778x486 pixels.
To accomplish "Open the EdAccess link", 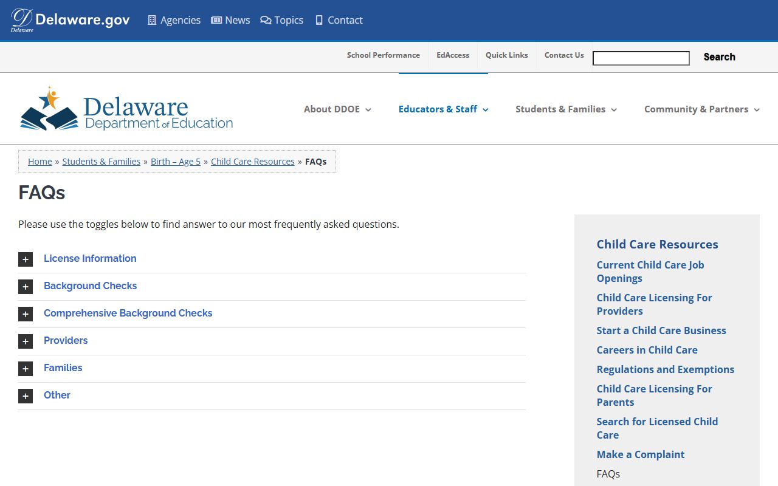I will click(x=453, y=55).
